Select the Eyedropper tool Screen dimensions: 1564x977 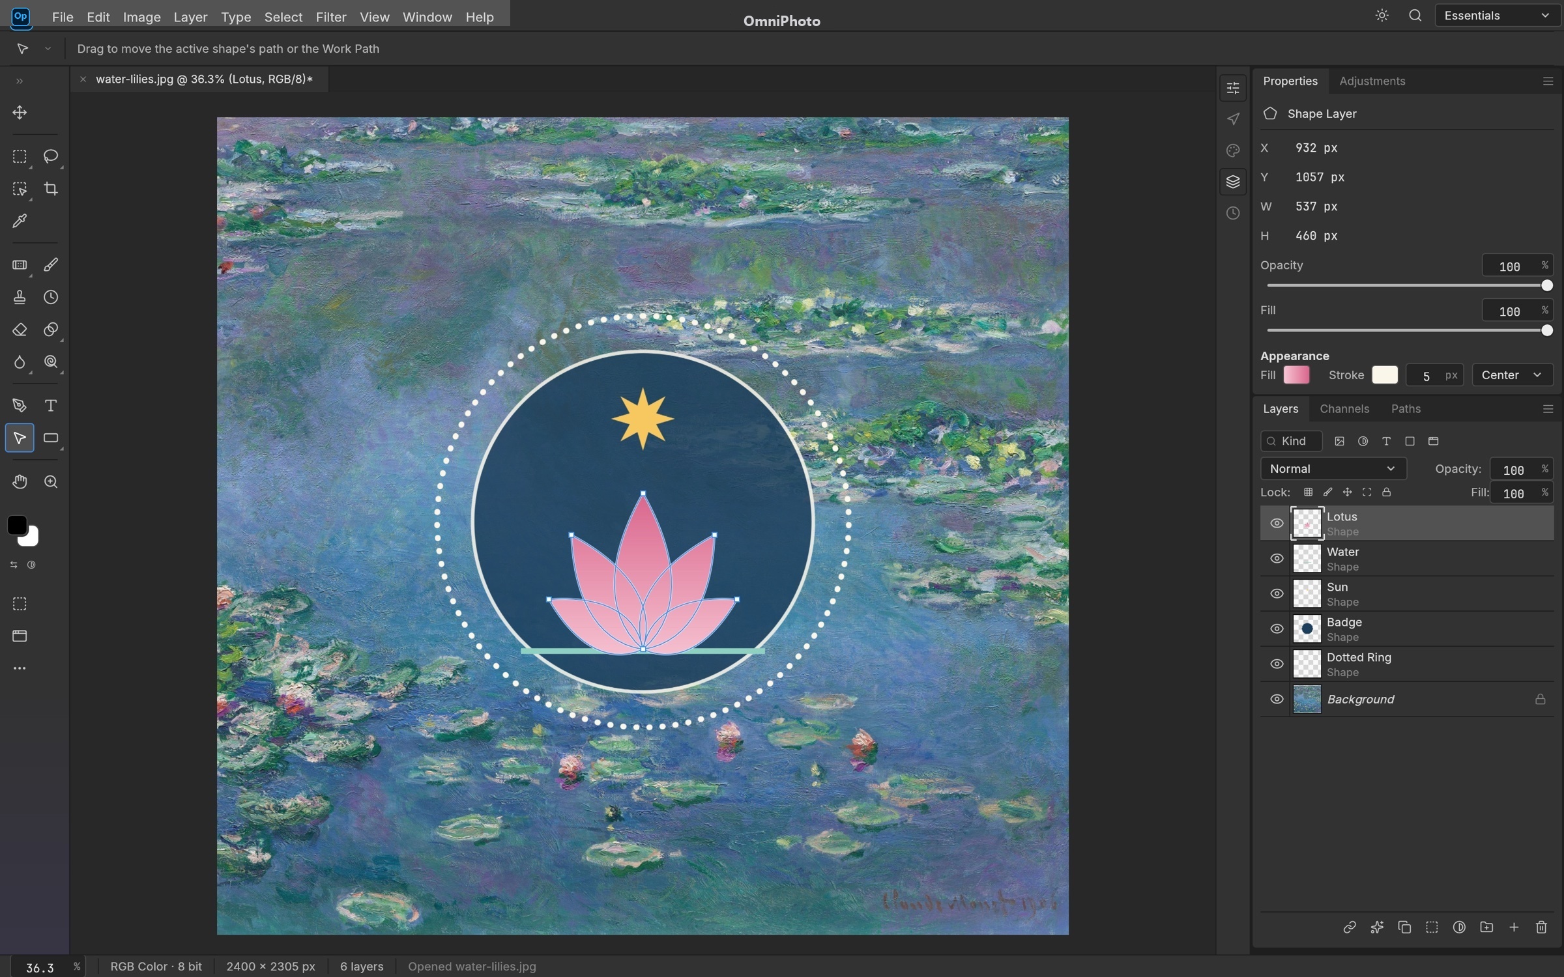pyautogui.click(x=20, y=221)
